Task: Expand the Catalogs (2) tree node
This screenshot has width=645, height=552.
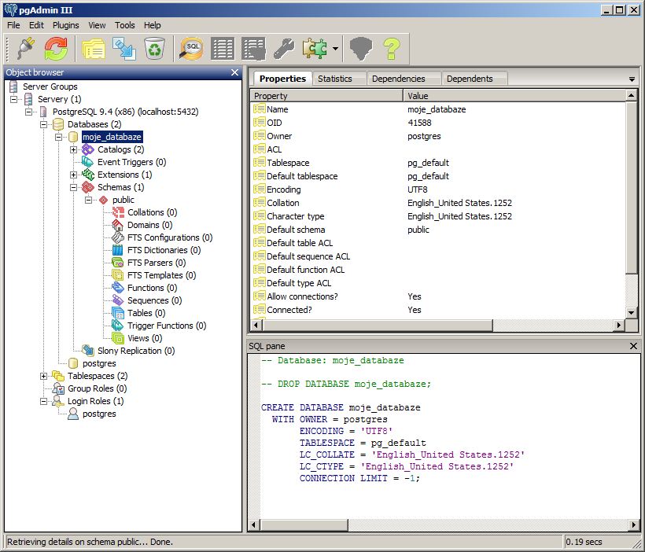Action: (74, 149)
